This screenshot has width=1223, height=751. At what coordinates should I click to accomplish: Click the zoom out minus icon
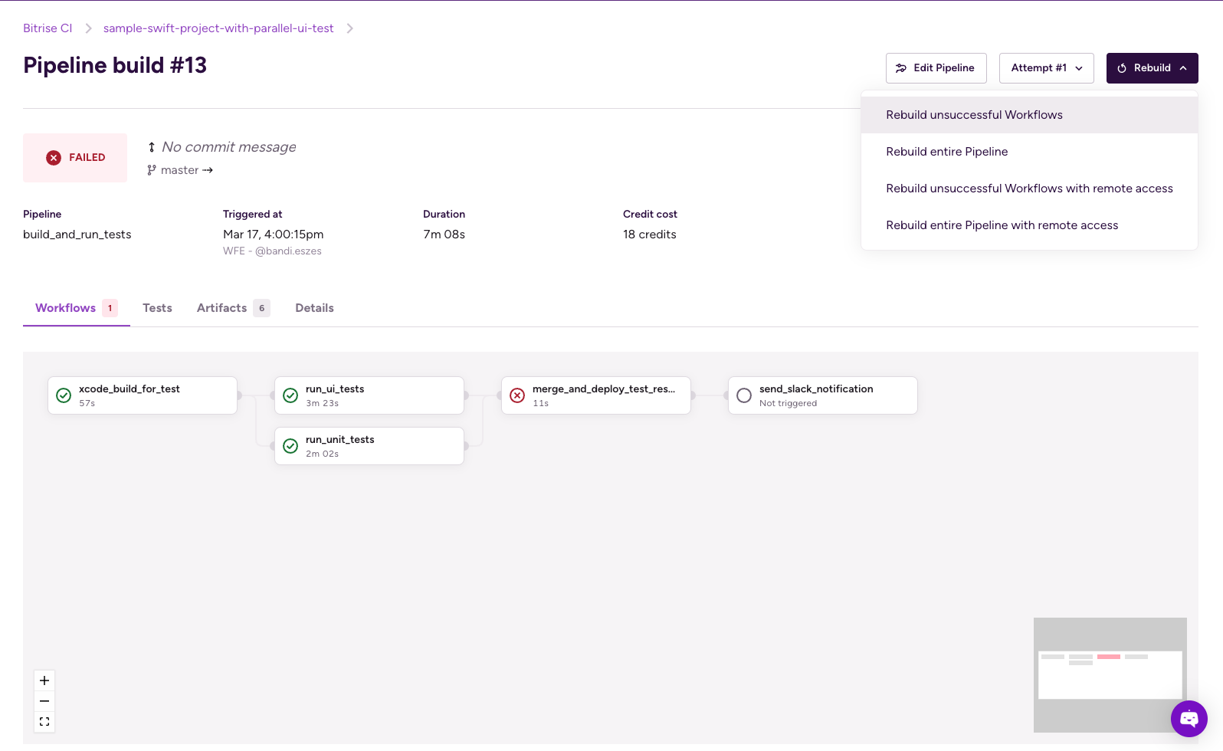(x=44, y=701)
